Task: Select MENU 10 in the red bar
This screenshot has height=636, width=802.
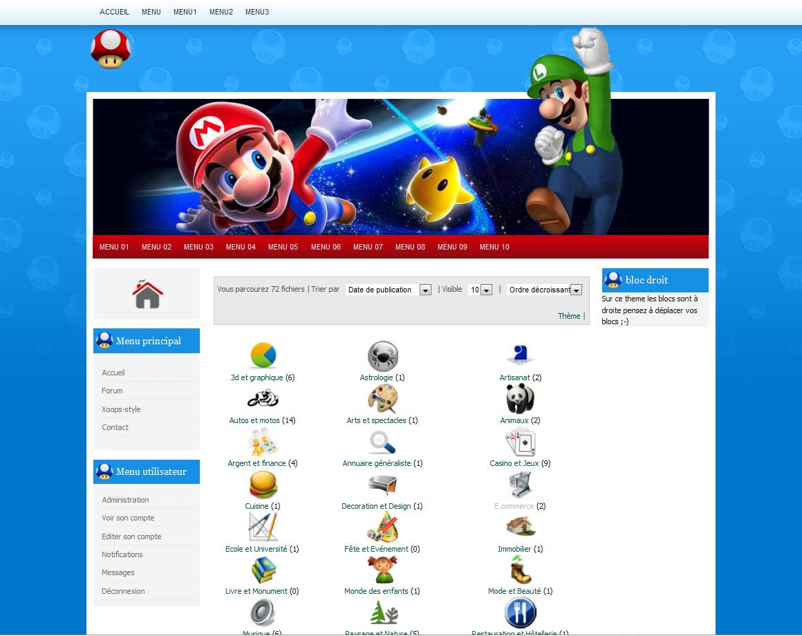Action: tap(494, 247)
